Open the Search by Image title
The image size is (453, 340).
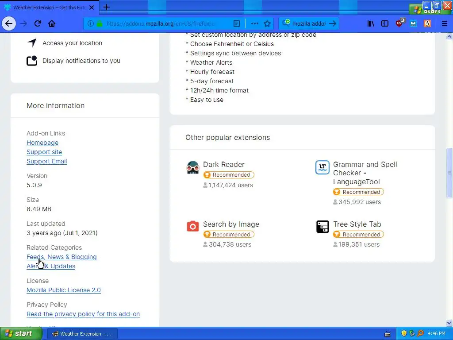[231, 224]
